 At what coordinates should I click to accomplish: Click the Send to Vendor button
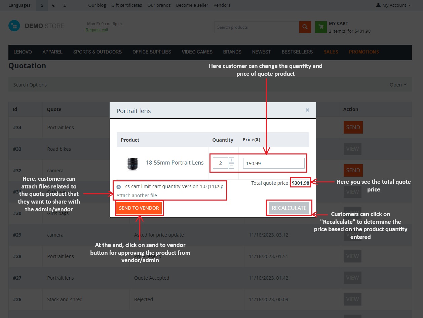click(x=139, y=208)
